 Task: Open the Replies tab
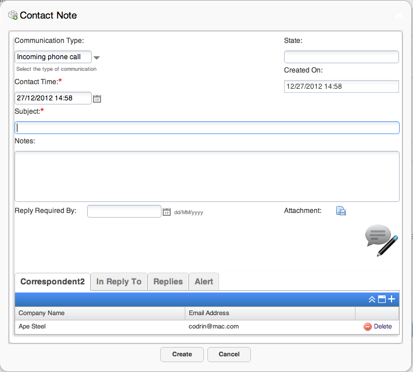pos(168,282)
